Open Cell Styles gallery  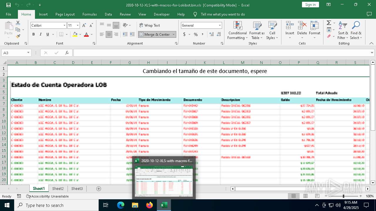click(272, 30)
